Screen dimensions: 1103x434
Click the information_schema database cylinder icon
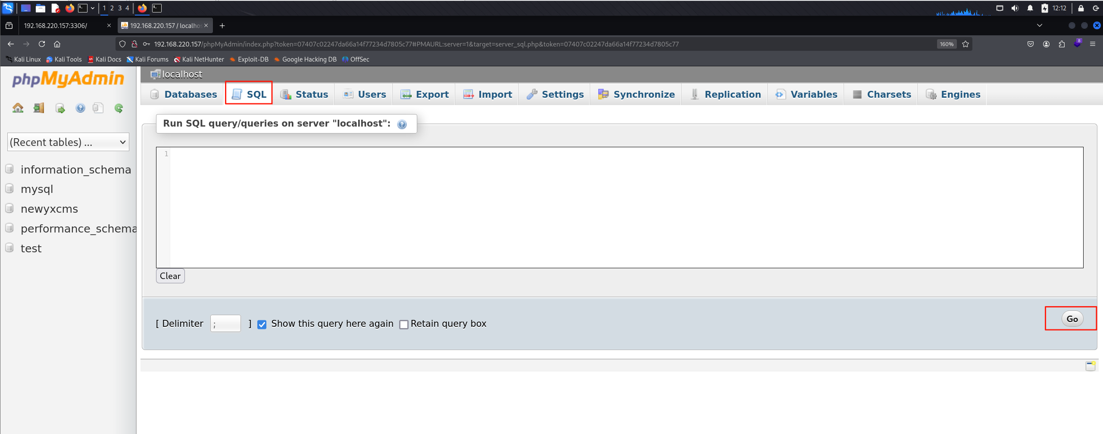tap(9, 169)
